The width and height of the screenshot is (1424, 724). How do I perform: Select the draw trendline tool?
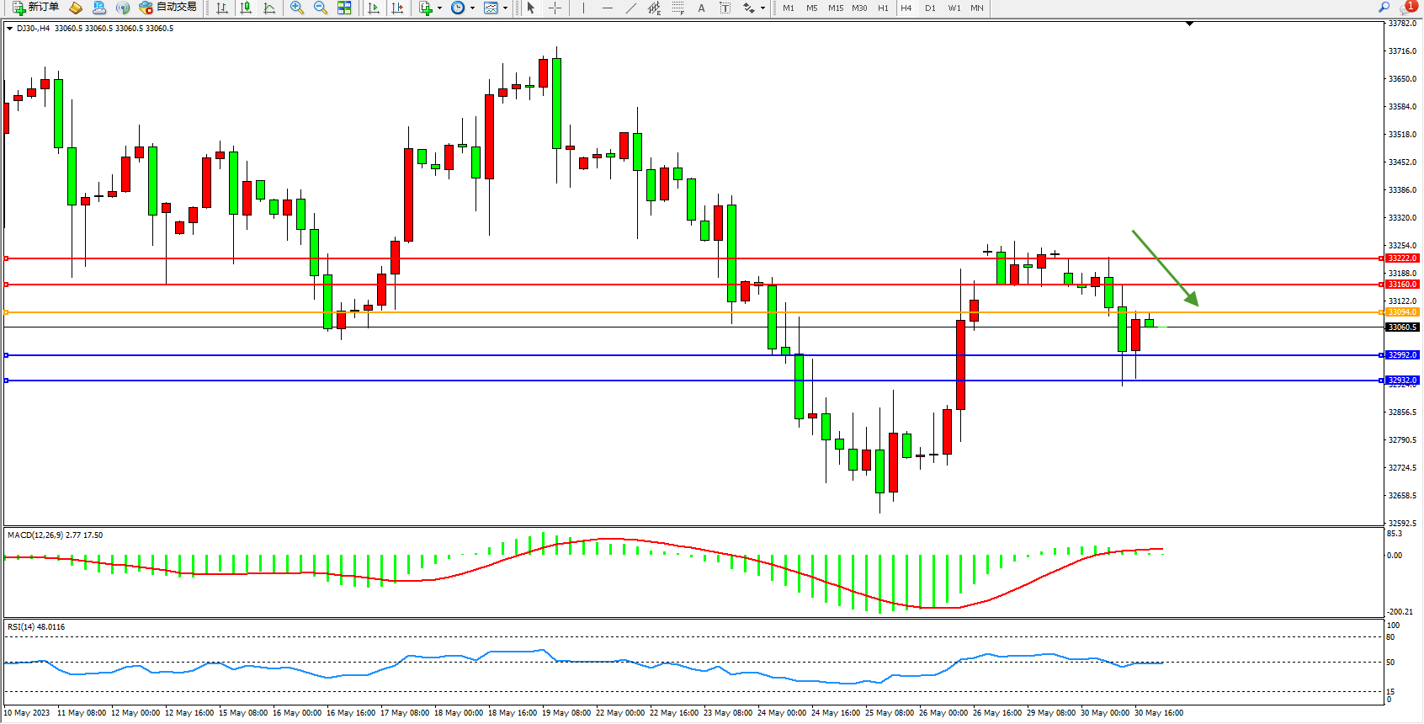click(x=631, y=8)
